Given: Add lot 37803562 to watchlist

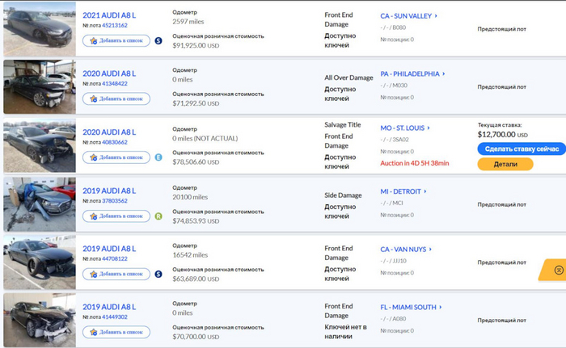Looking at the screenshot, I should [116, 216].
